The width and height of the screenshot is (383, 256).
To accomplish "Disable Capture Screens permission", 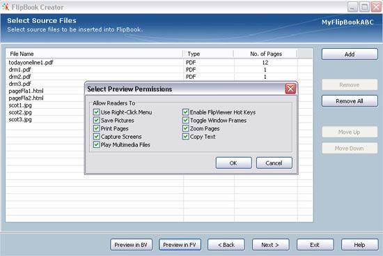I will pyautogui.click(x=97, y=136).
